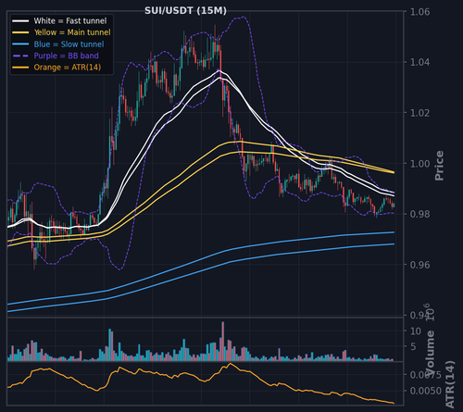Click the blue line swatch in legend
Viewport: 463px width, 412px height.
pyautogui.click(x=20, y=44)
